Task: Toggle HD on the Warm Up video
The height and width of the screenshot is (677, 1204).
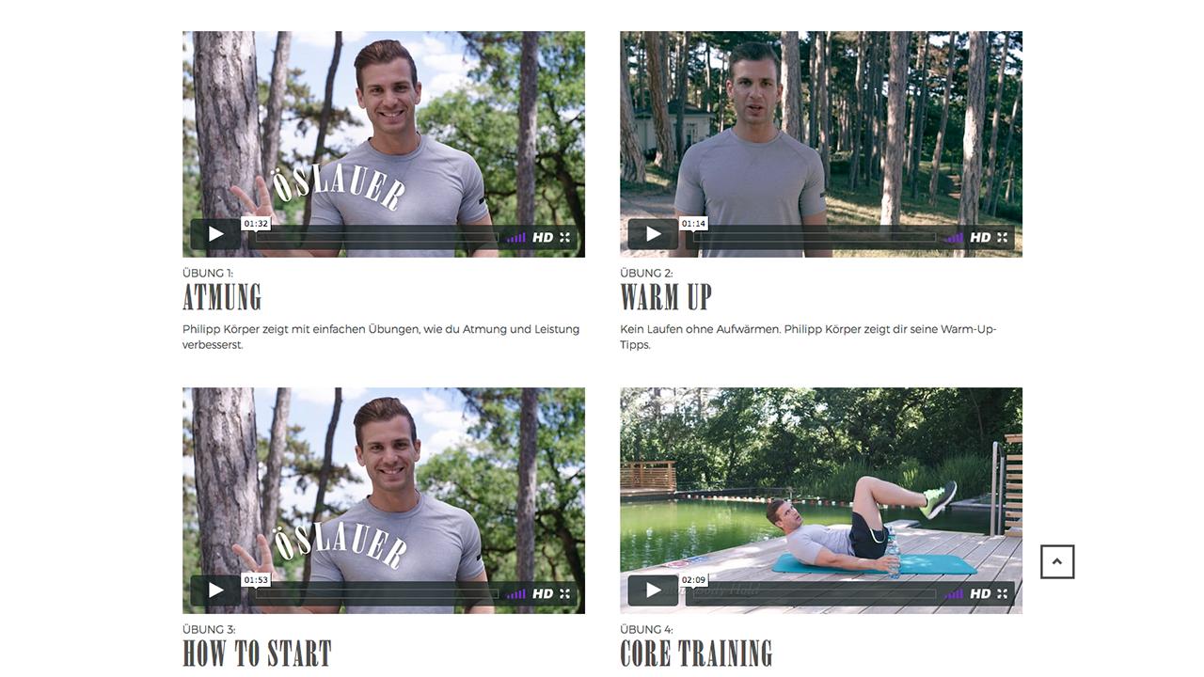Action: [x=980, y=238]
